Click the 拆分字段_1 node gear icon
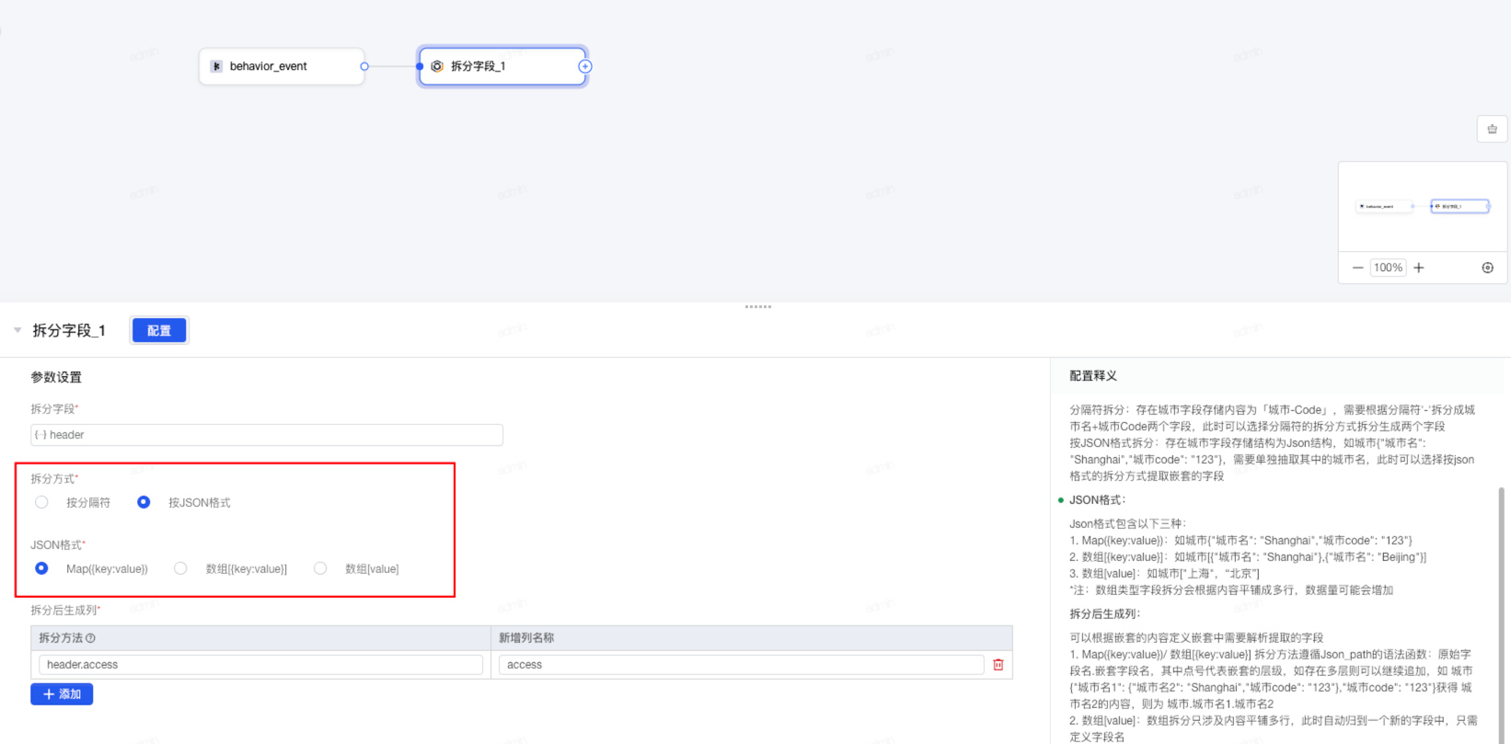Screen dimensions: 1511x744 pyautogui.click(x=437, y=66)
